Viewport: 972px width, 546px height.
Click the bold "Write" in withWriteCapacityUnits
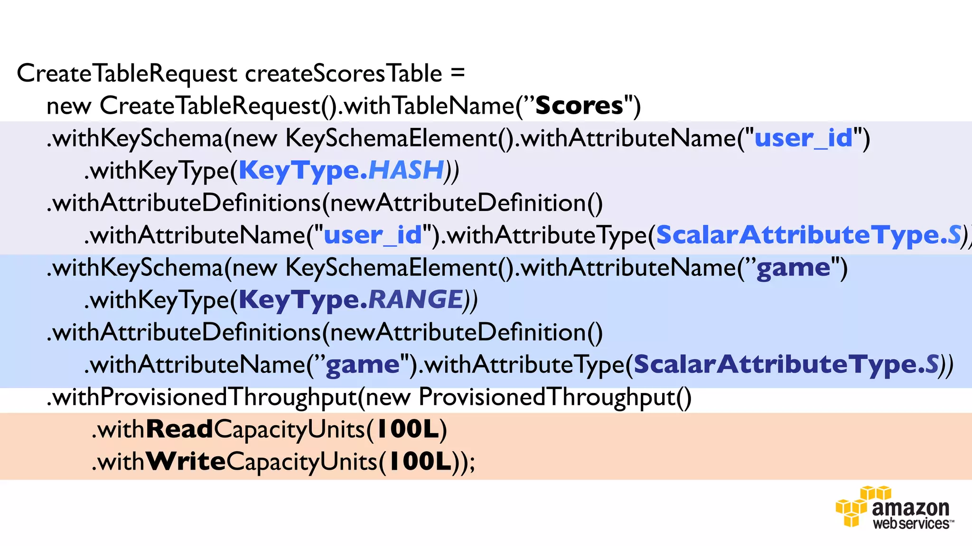click(186, 462)
